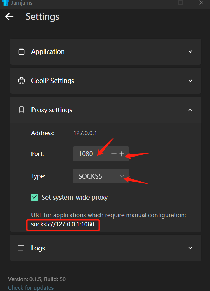The image size is (210, 291).
Task: Open the SOCKS5 type dropdown
Action: [x=101, y=176]
